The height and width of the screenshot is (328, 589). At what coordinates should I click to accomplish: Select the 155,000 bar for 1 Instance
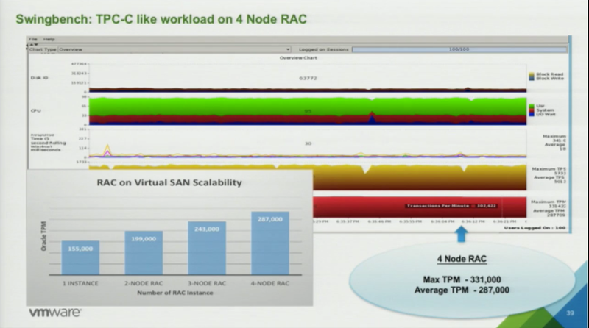pyautogui.click(x=80, y=258)
